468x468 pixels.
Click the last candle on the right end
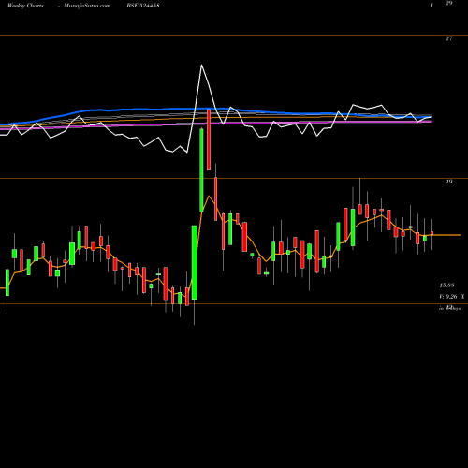[432, 233]
